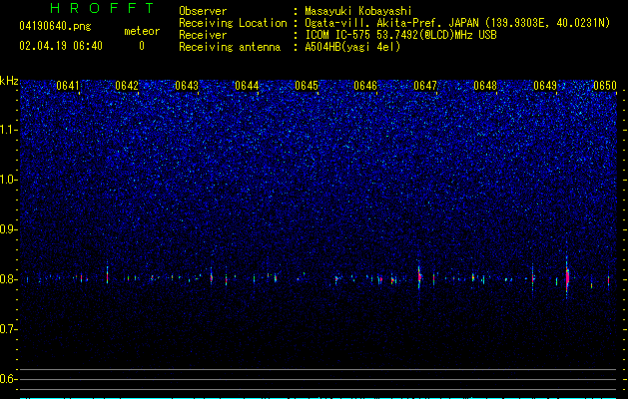Image resolution: width=628 pixels, height=399 pixels.
Task: Click the 0642 time marker
Action: click(x=127, y=86)
